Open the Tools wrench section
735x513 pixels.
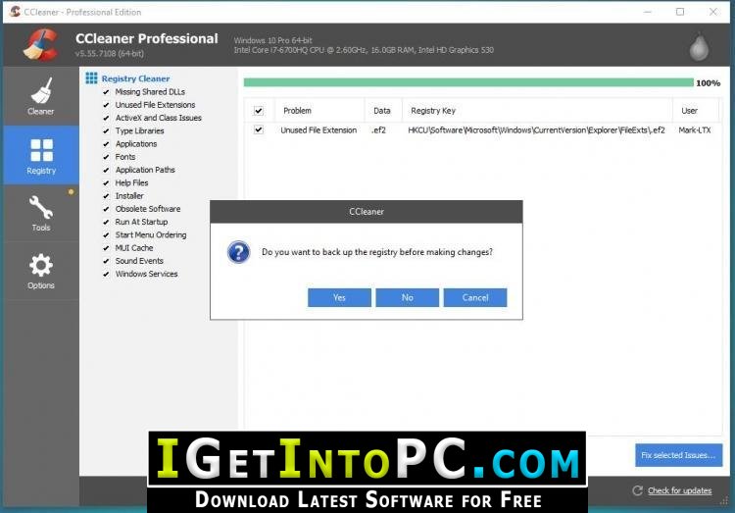(x=41, y=214)
